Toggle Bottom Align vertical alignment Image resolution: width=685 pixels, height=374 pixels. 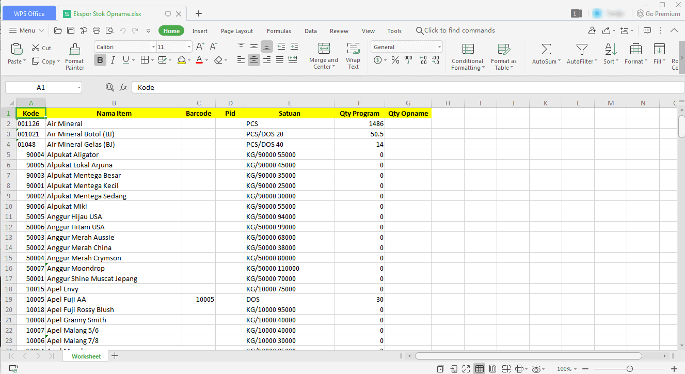(x=267, y=46)
